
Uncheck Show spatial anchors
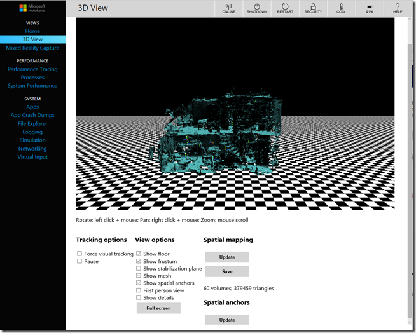[139, 283]
